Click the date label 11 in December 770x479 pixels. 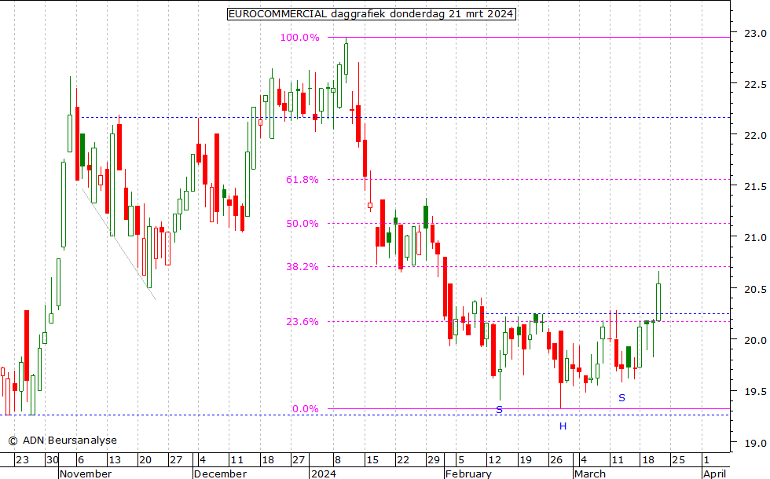[x=236, y=460]
